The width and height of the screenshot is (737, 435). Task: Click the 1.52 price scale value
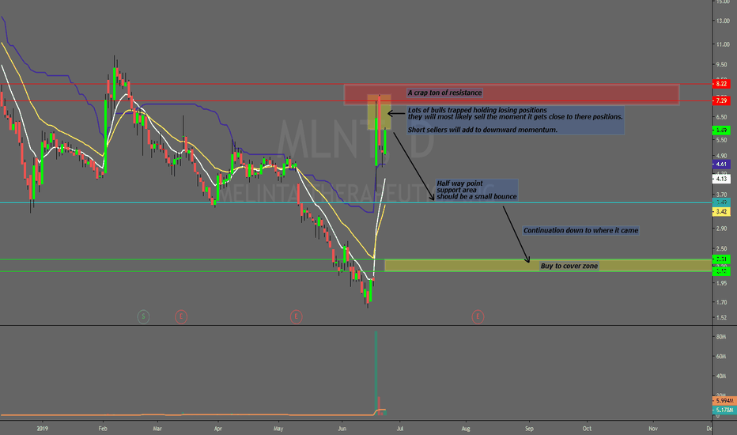coord(722,318)
